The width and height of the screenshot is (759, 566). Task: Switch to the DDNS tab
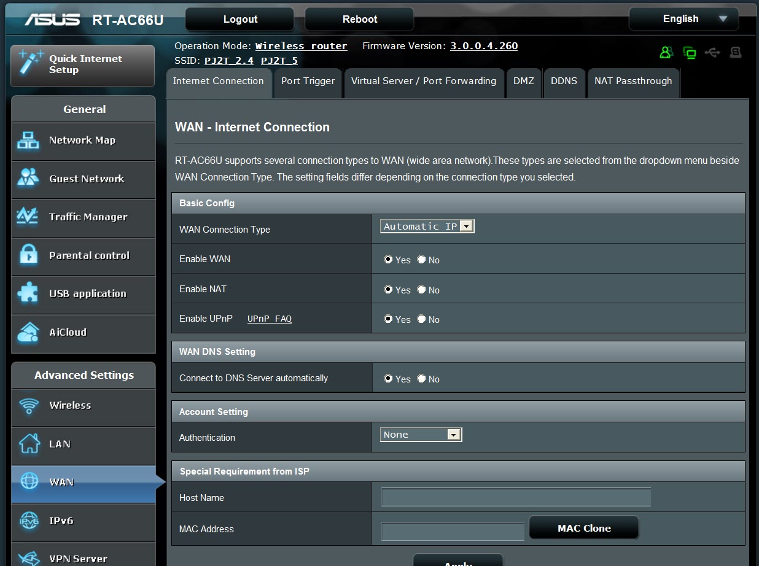pyautogui.click(x=564, y=83)
